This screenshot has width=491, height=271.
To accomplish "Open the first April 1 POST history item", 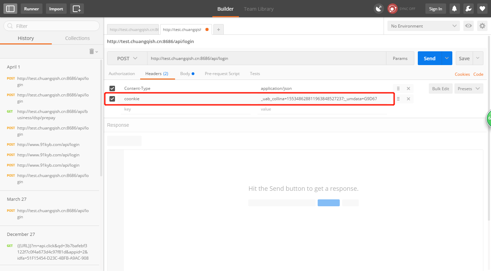I will pyautogui.click(x=49, y=81).
